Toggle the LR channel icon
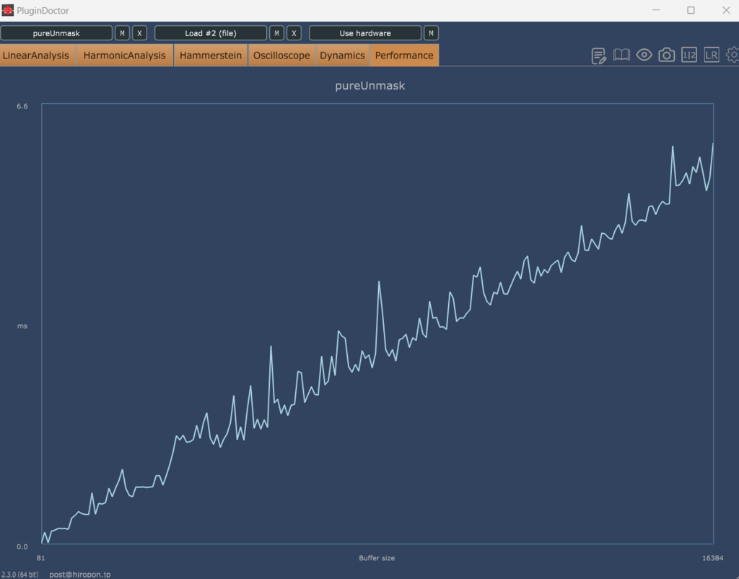Screen dimensions: 739x579 click(x=712, y=55)
